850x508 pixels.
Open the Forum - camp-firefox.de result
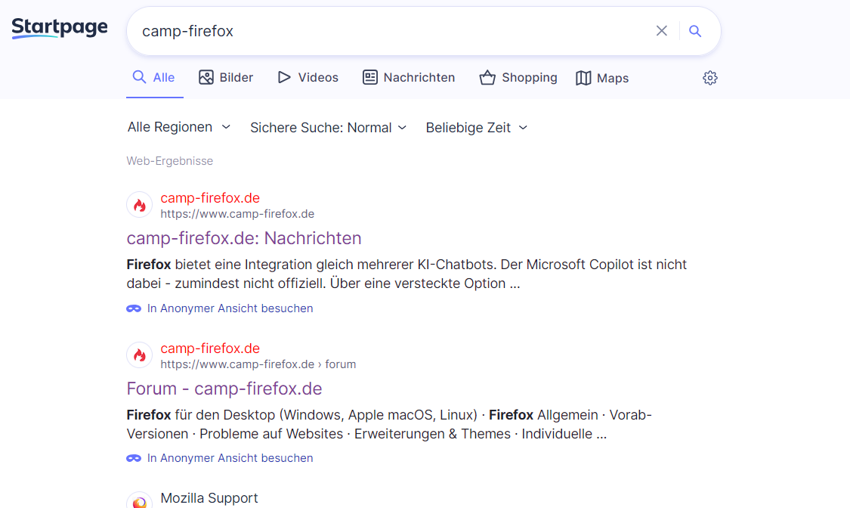coord(224,389)
